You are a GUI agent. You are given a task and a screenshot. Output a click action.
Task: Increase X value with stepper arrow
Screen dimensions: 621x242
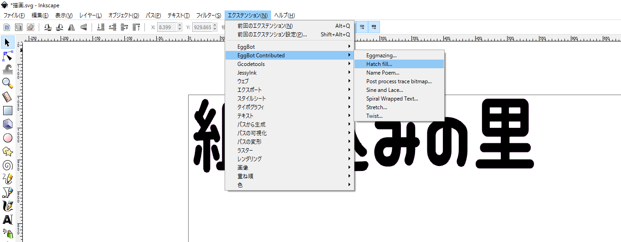[x=180, y=25]
